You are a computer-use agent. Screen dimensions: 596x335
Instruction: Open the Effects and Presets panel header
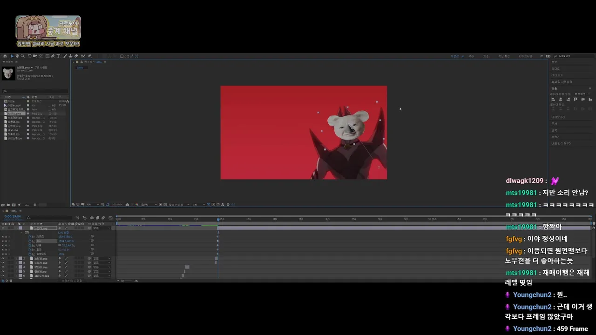(562, 81)
